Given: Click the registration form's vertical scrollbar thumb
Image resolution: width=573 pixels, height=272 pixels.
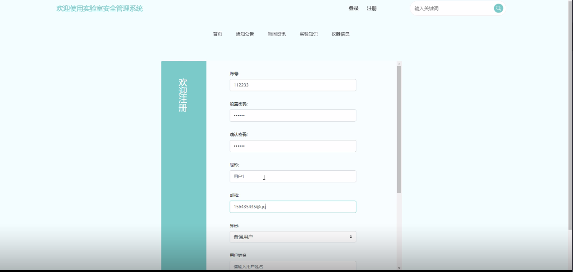Looking at the screenshot, I should [399, 130].
